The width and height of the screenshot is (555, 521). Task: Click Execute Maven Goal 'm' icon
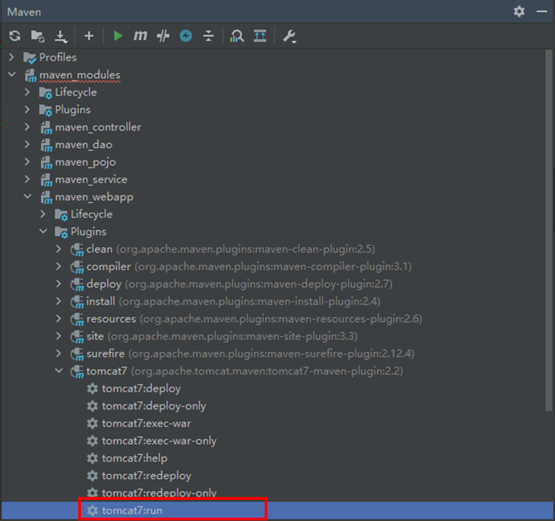[x=140, y=36]
